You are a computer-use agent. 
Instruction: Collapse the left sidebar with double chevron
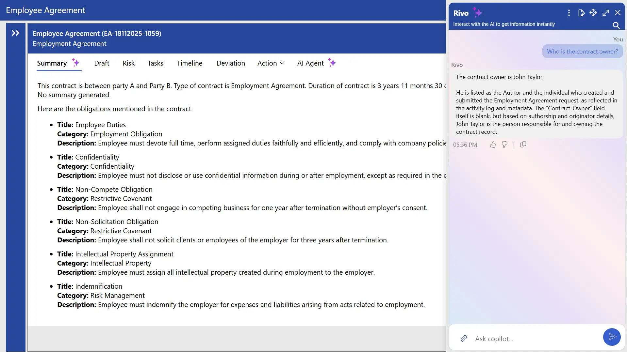15,33
